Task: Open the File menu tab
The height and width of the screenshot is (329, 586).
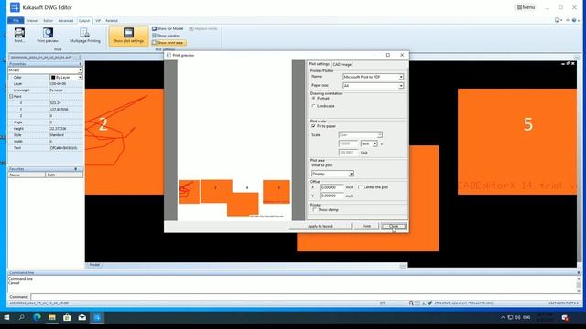Action: 16,20
